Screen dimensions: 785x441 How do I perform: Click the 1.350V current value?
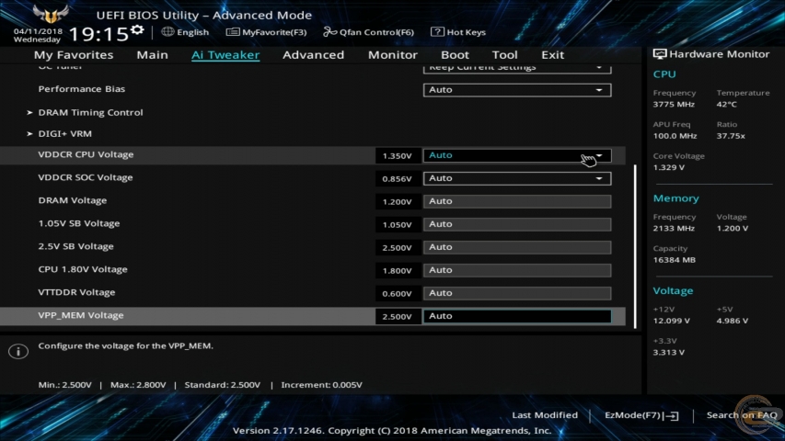398,156
